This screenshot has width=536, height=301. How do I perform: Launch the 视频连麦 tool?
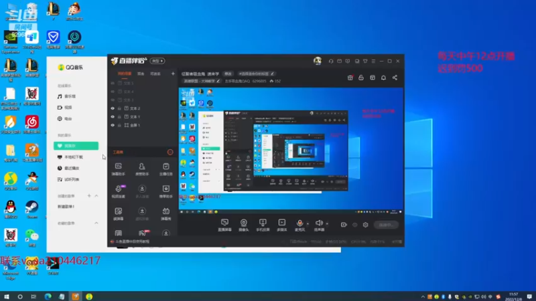(119, 191)
